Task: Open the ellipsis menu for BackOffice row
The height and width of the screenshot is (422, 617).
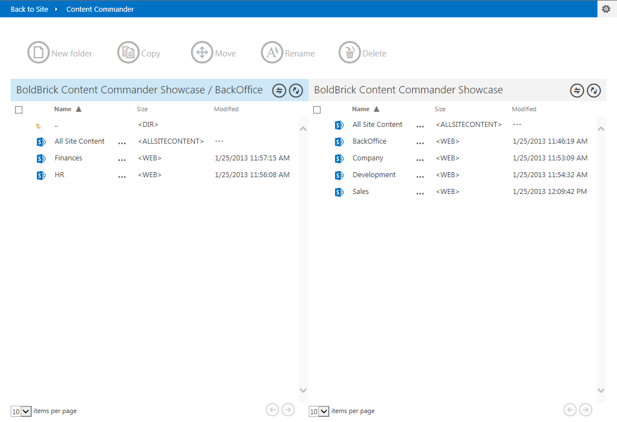Action: 420,143
